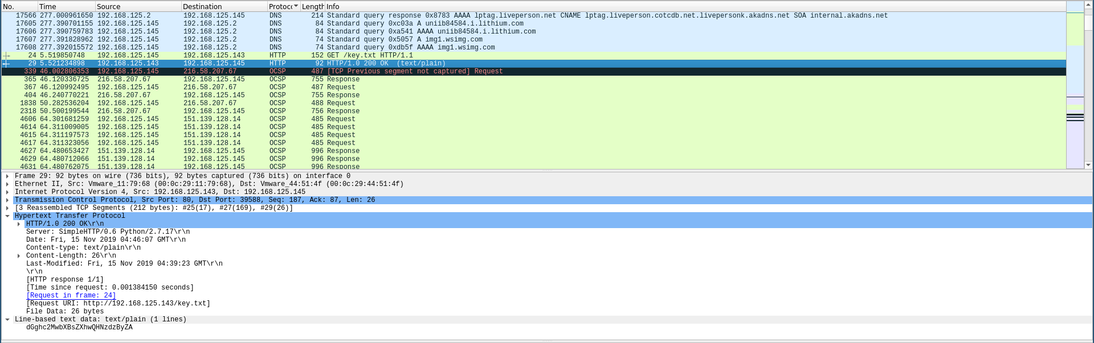Expand the Frame 29 details tree
The image size is (1094, 343).
(7, 176)
